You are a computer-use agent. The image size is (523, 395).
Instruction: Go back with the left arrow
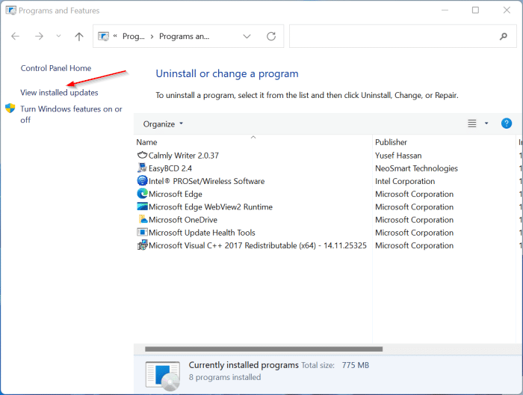(x=16, y=36)
